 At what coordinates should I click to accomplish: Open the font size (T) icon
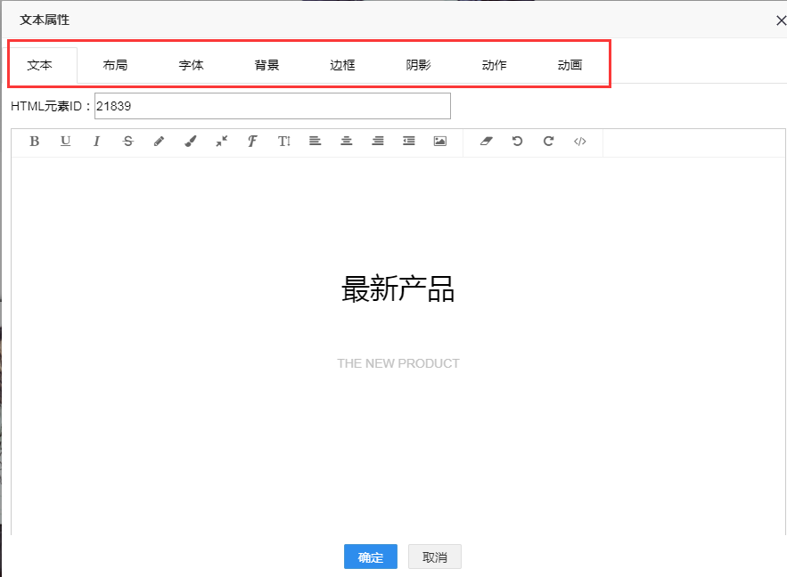(284, 142)
